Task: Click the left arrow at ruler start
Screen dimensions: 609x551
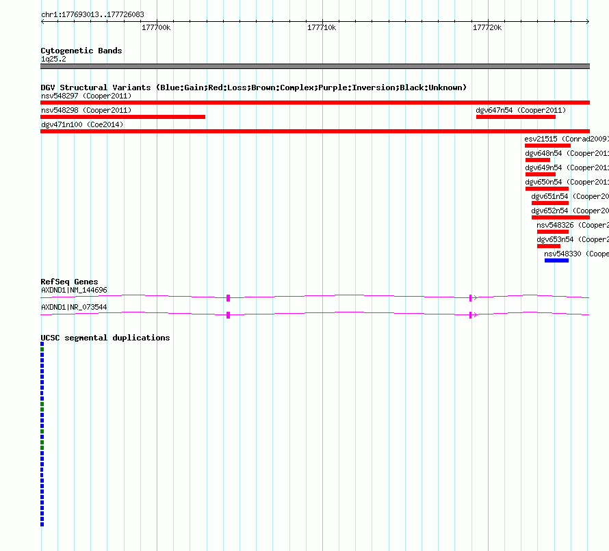Action: pos(42,21)
